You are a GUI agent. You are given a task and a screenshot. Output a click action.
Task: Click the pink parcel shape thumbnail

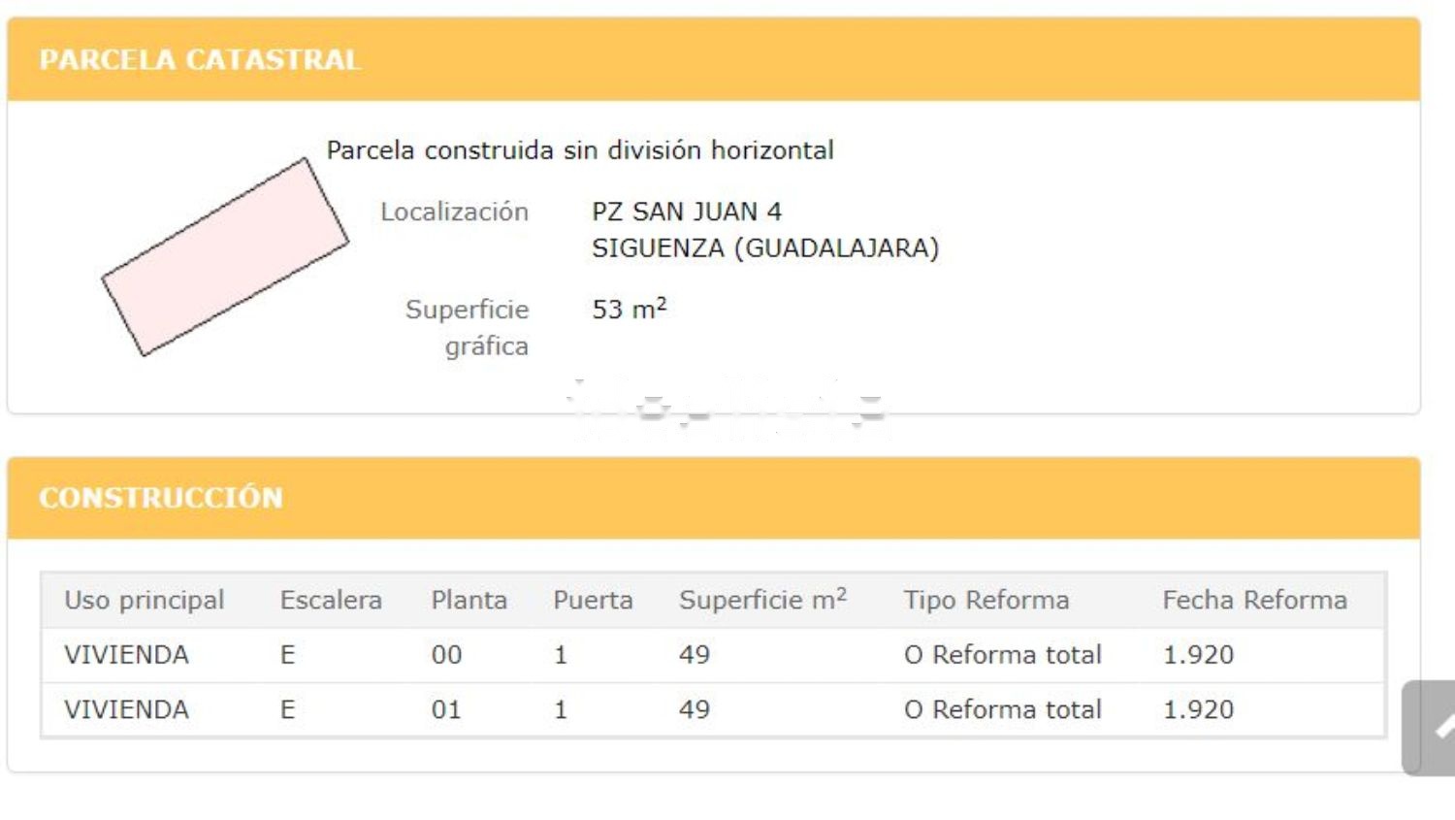click(x=225, y=257)
